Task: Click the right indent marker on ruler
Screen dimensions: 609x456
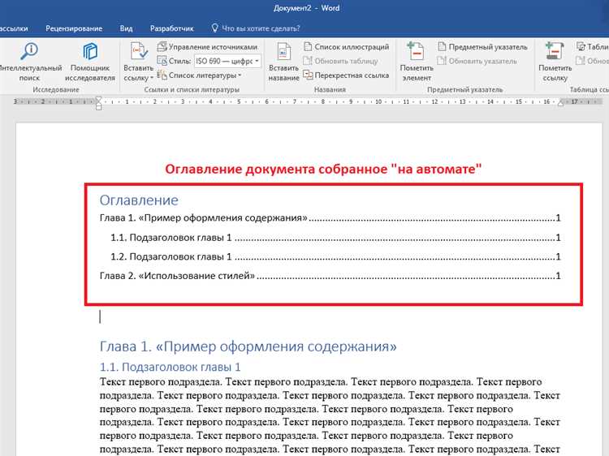Action: pyautogui.click(x=560, y=103)
